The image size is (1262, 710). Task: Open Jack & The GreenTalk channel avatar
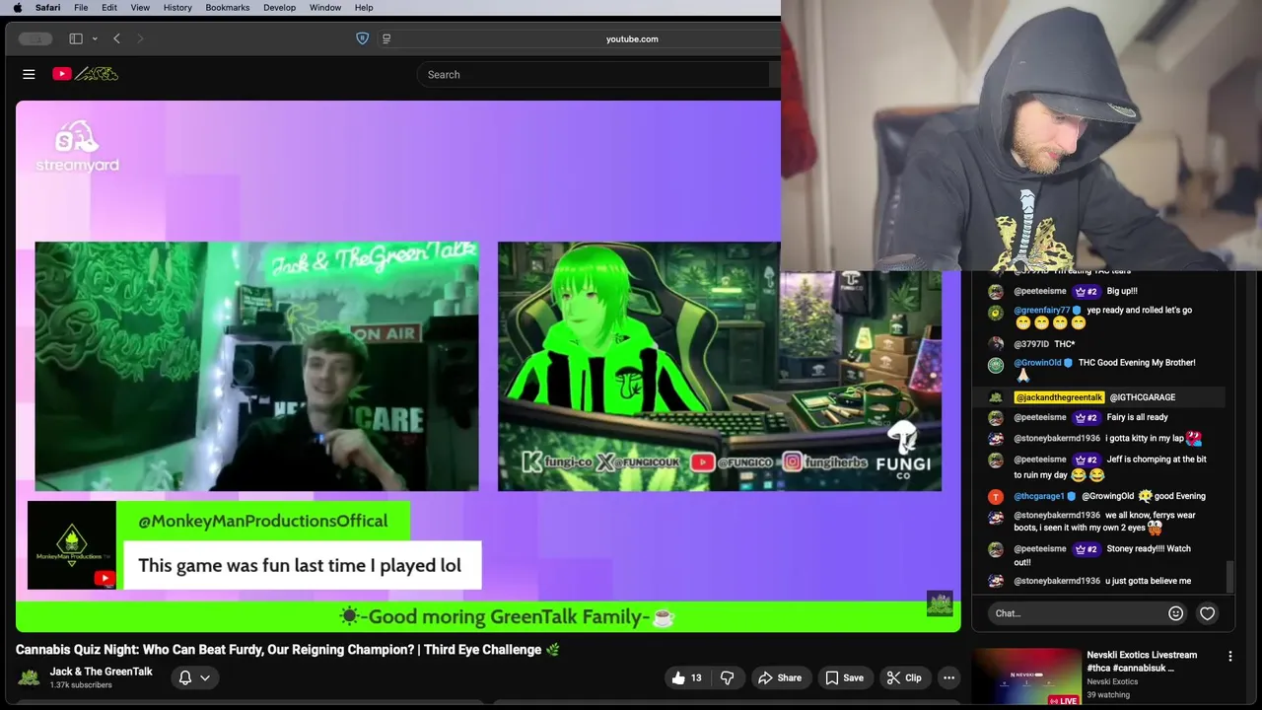[x=29, y=677]
